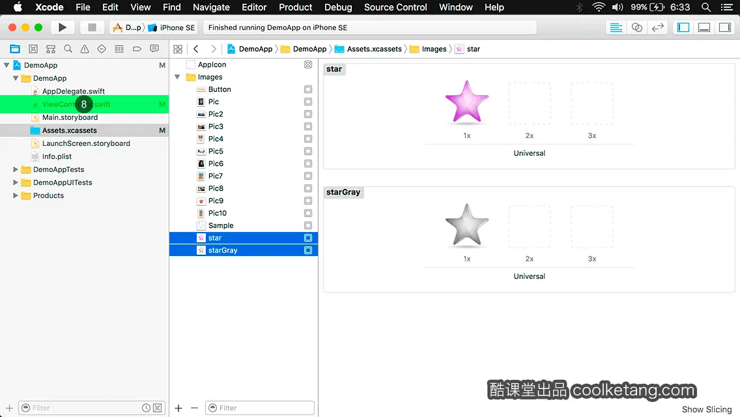
Task: Open the related items grid menu
Action: 178,49
